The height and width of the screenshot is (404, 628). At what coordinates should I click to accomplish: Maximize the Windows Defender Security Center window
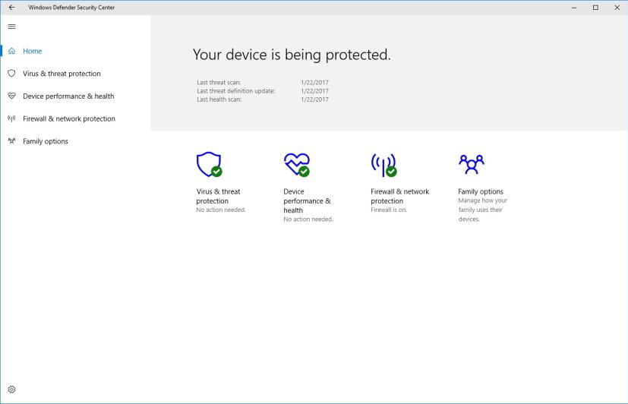(595, 8)
